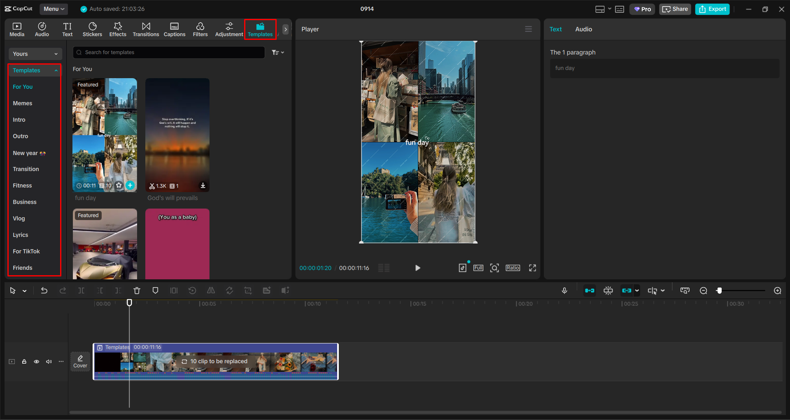Click the record voiceover microphone icon
The width and height of the screenshot is (790, 420).
point(564,290)
